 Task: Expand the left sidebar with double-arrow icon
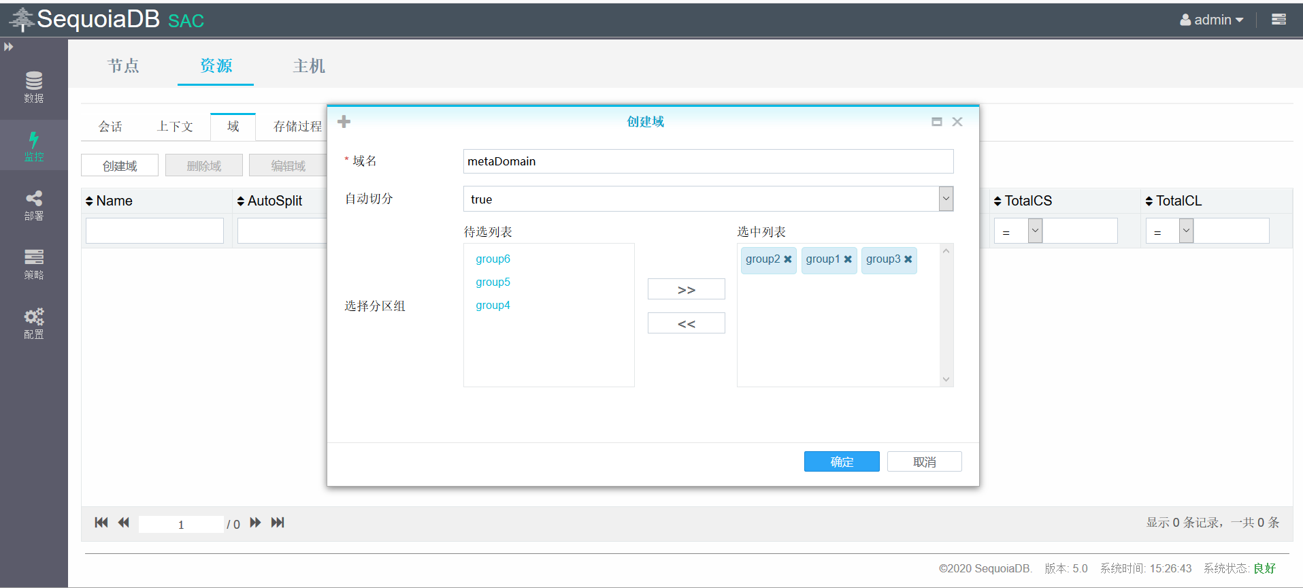8,47
